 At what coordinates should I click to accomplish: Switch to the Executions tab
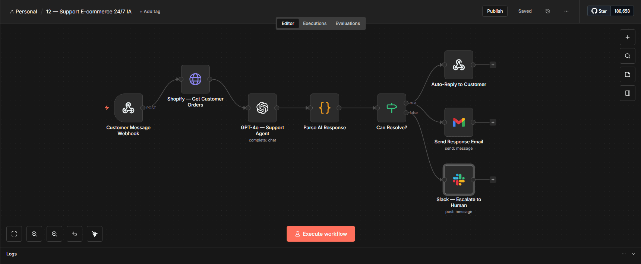(315, 23)
